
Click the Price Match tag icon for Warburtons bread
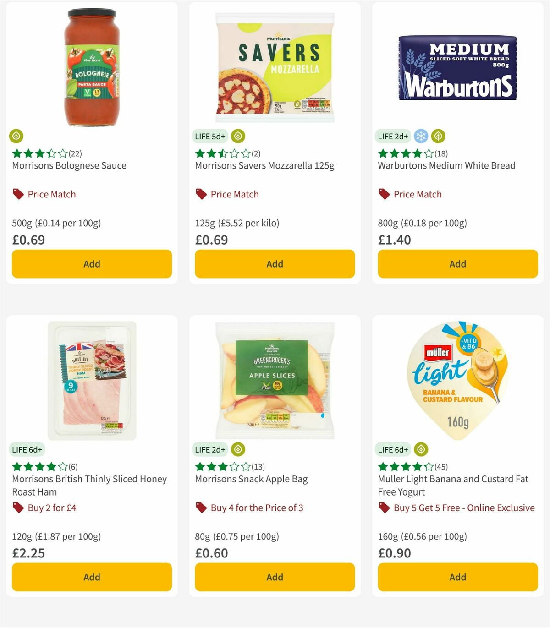pyautogui.click(x=384, y=194)
